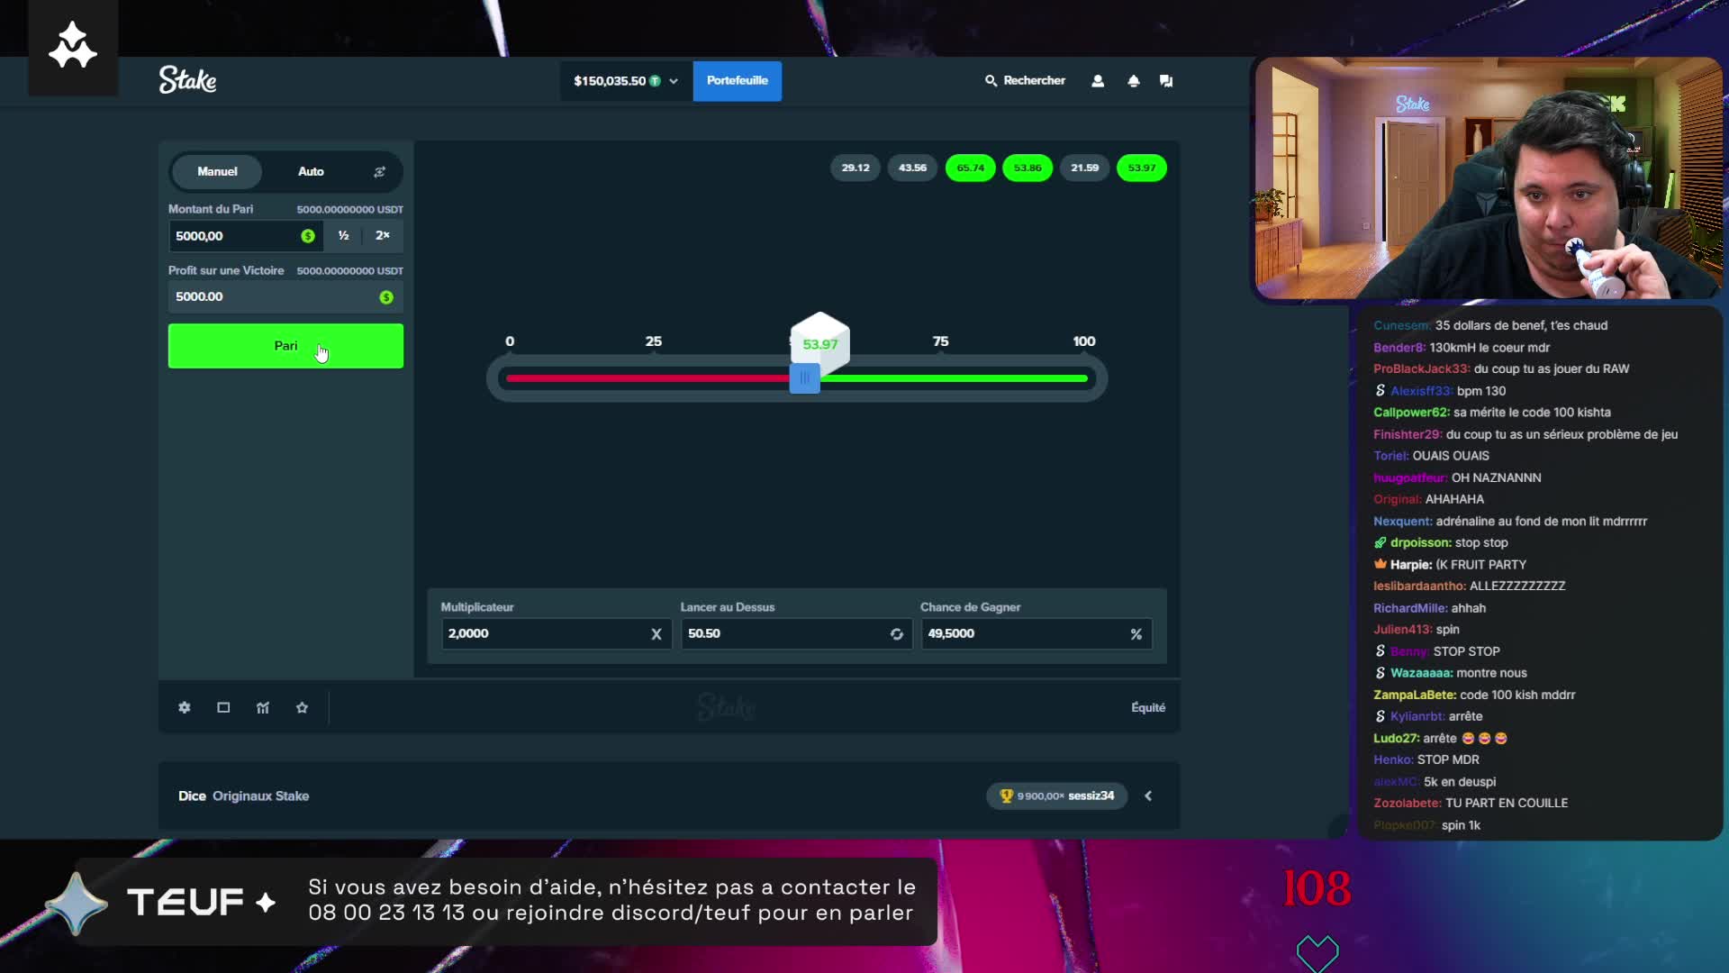Click chat username drpoisson
The width and height of the screenshot is (1729, 973).
click(1421, 543)
